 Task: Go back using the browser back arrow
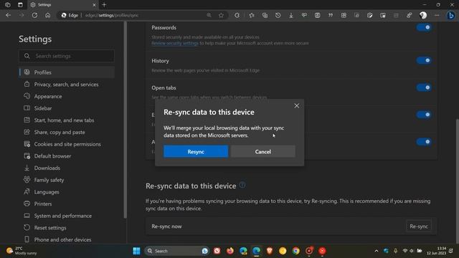pos(8,15)
